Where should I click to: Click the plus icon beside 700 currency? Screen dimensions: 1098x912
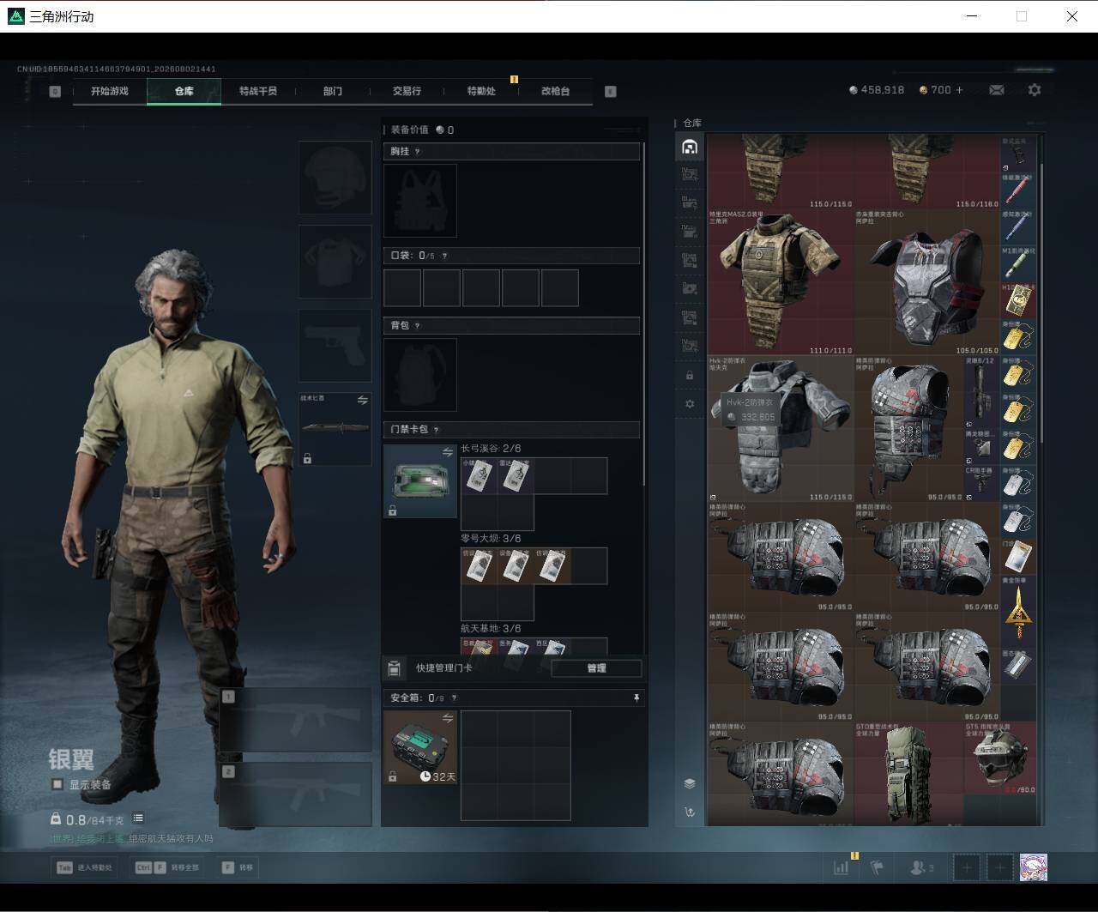[x=959, y=90]
